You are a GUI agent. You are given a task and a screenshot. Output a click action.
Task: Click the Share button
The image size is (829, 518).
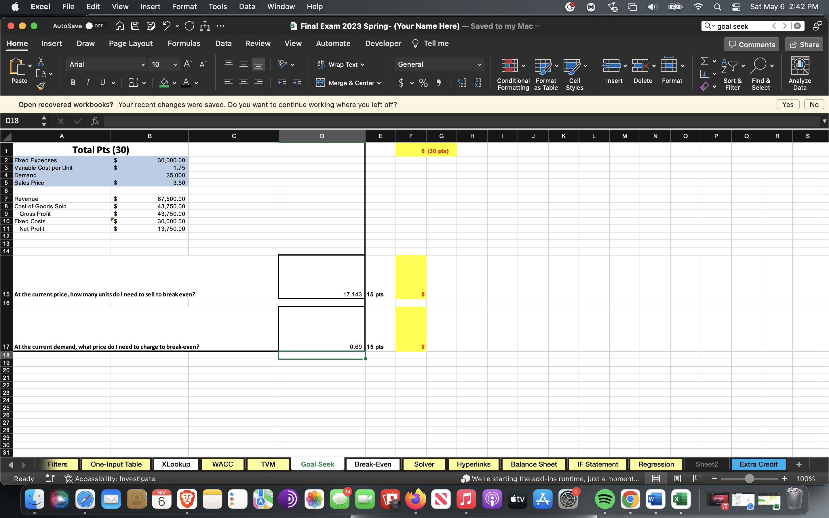tap(804, 45)
